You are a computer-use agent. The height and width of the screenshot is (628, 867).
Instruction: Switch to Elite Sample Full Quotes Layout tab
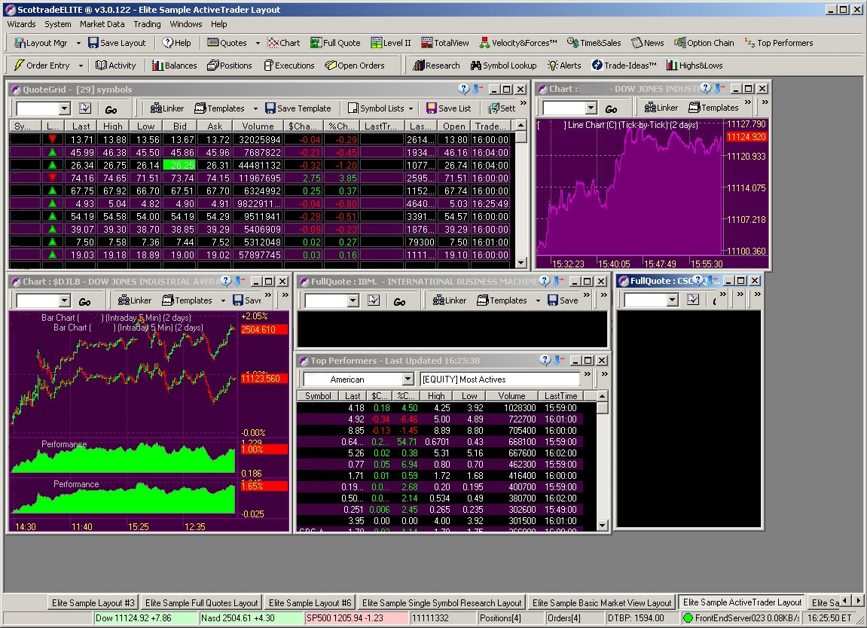tap(202, 602)
